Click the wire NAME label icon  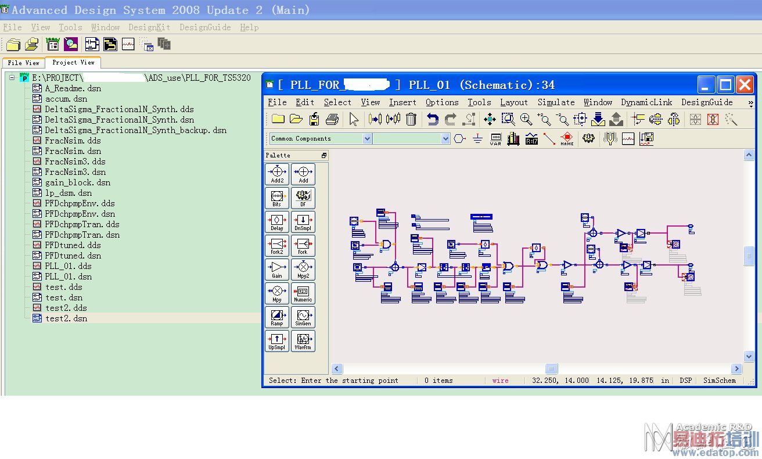[567, 139]
